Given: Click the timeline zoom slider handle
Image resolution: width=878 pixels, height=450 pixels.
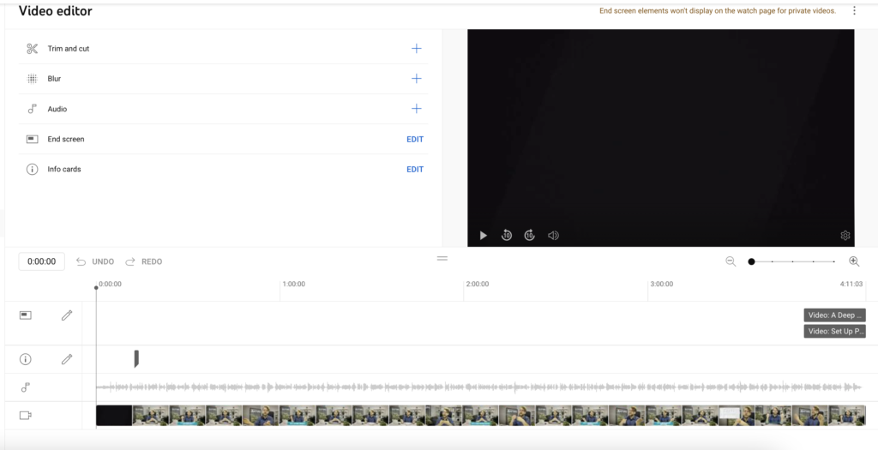Looking at the screenshot, I should [x=752, y=261].
